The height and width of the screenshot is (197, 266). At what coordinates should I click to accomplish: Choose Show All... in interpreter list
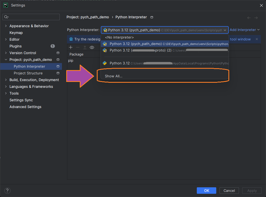coord(165,76)
